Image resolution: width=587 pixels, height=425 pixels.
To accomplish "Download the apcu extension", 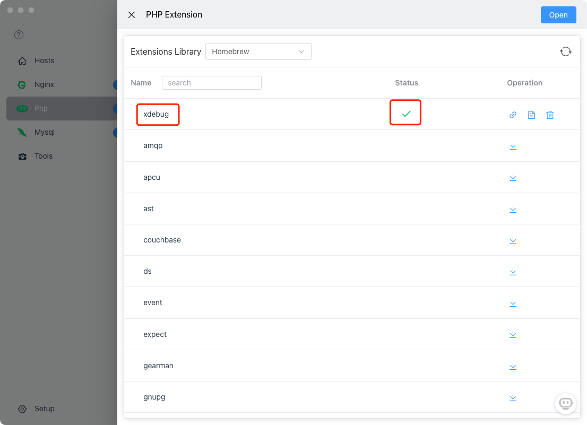I will tap(513, 177).
